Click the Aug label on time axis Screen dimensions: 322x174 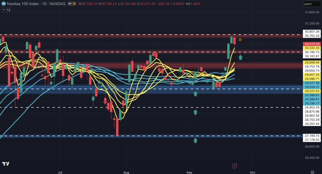[x=126, y=173]
